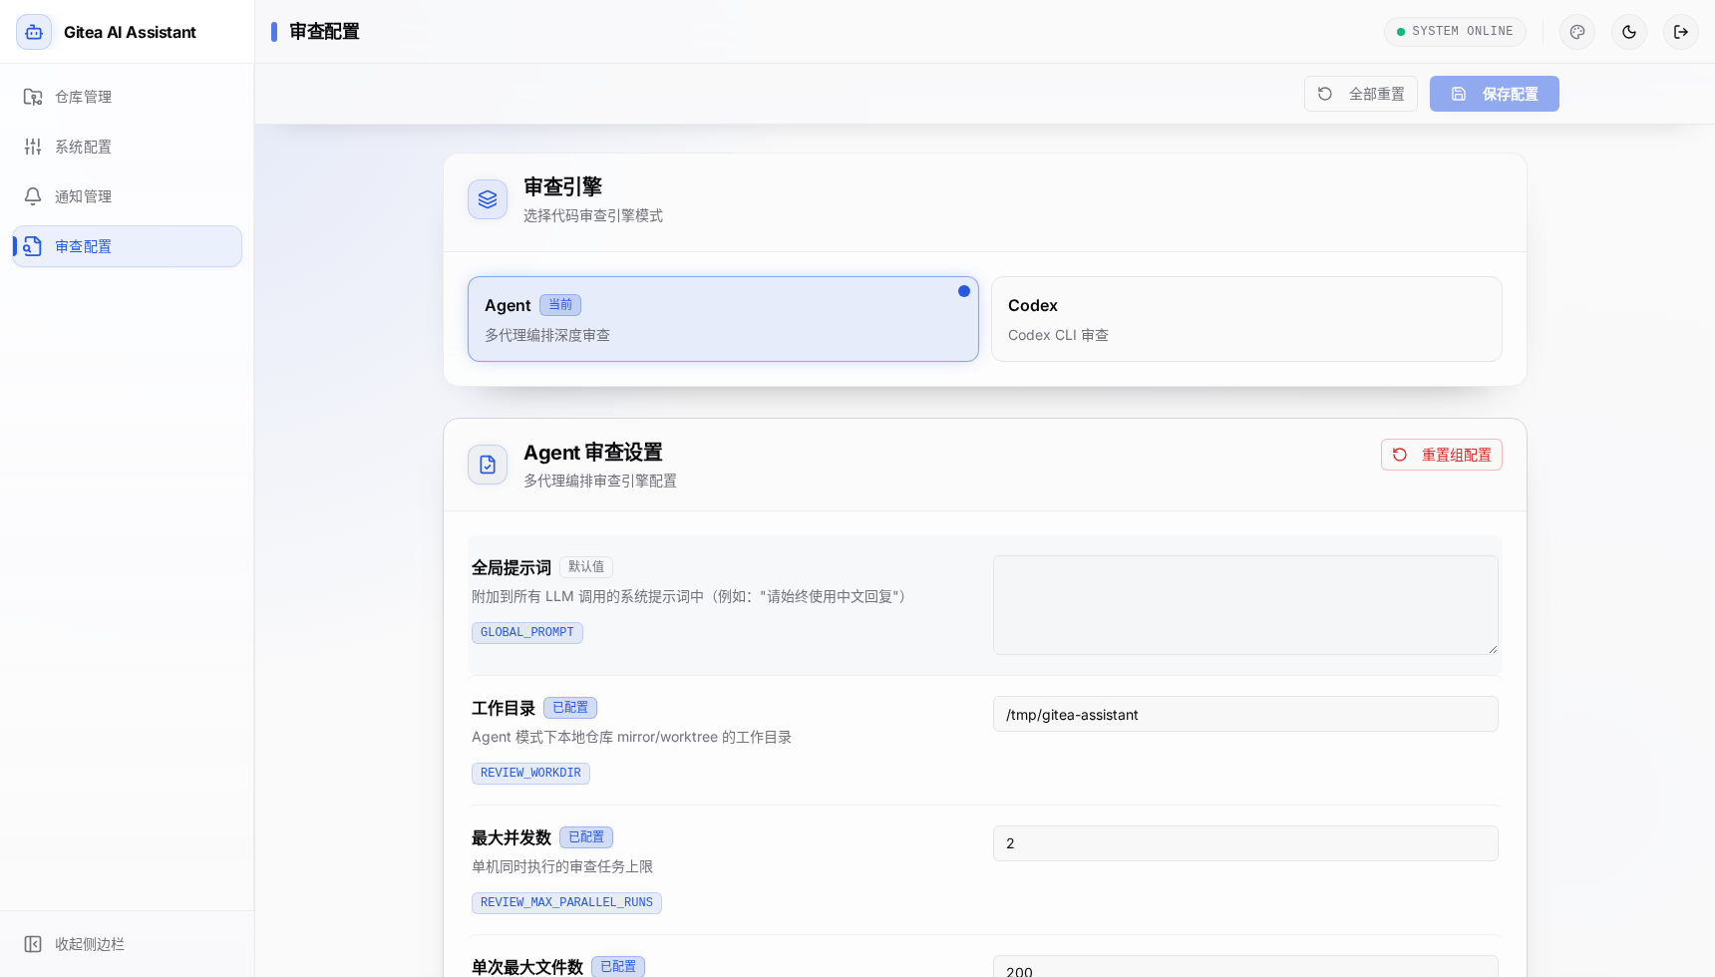Image resolution: width=1715 pixels, height=977 pixels.
Task: Open the palette theme color icon
Action: [1577, 32]
